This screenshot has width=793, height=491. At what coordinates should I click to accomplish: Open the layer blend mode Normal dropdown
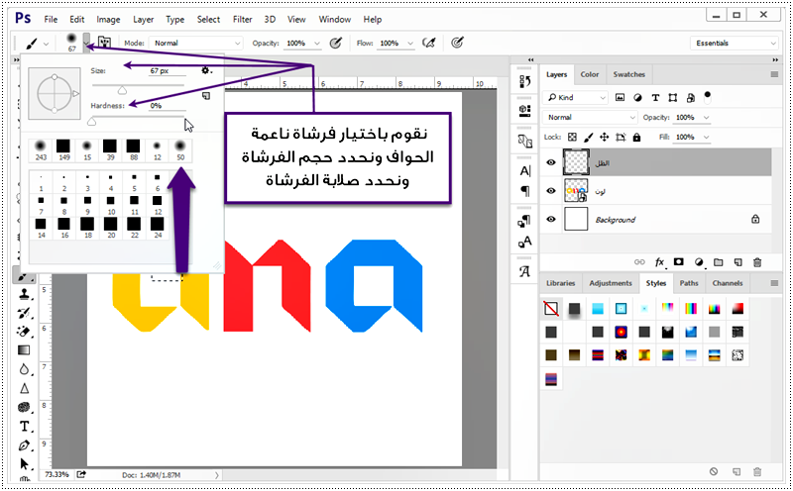(590, 117)
